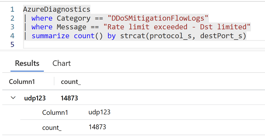Screen dimensions: 265x140
Task: Click the Message keyword in line 3
Action: coord(71,27)
